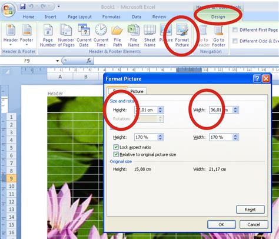This screenshot has height=239, width=279.
Task: Open the Quick Access Toolbar customize arrow
Action: pyautogui.click(x=58, y=6)
